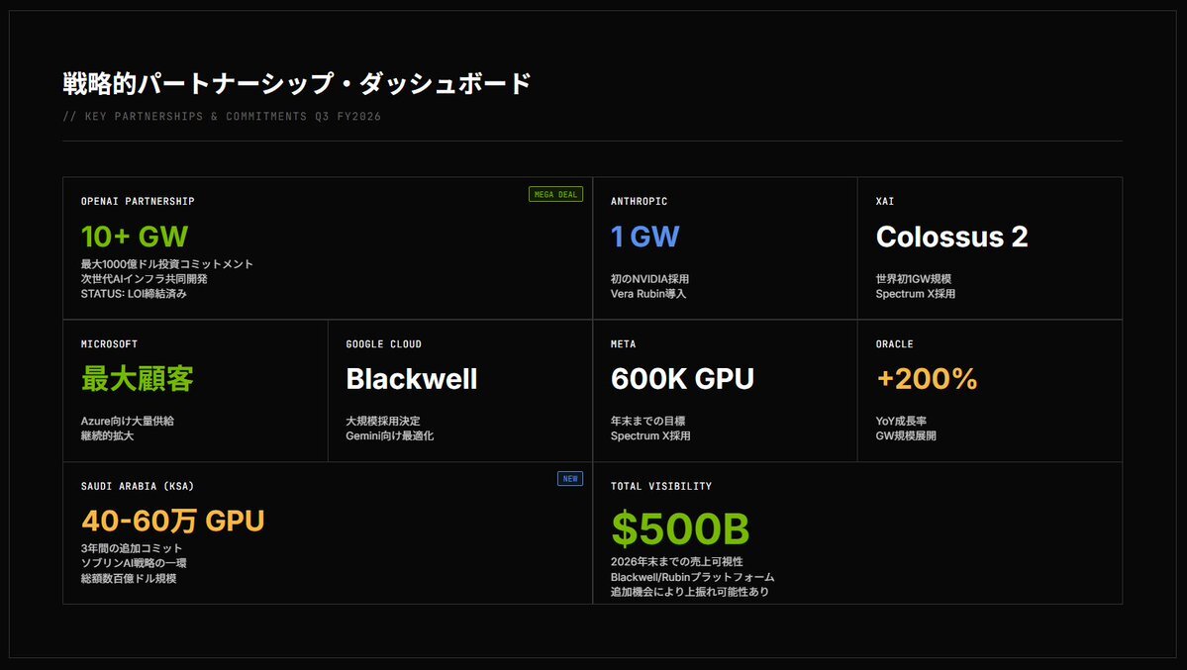Click the STATUS: LOI締結済み line
The height and width of the screenshot is (670, 1187).
134,294
